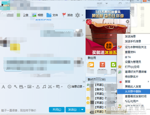Open the gear settings icon
The width and height of the screenshot is (150, 115).
tap(77, 15)
